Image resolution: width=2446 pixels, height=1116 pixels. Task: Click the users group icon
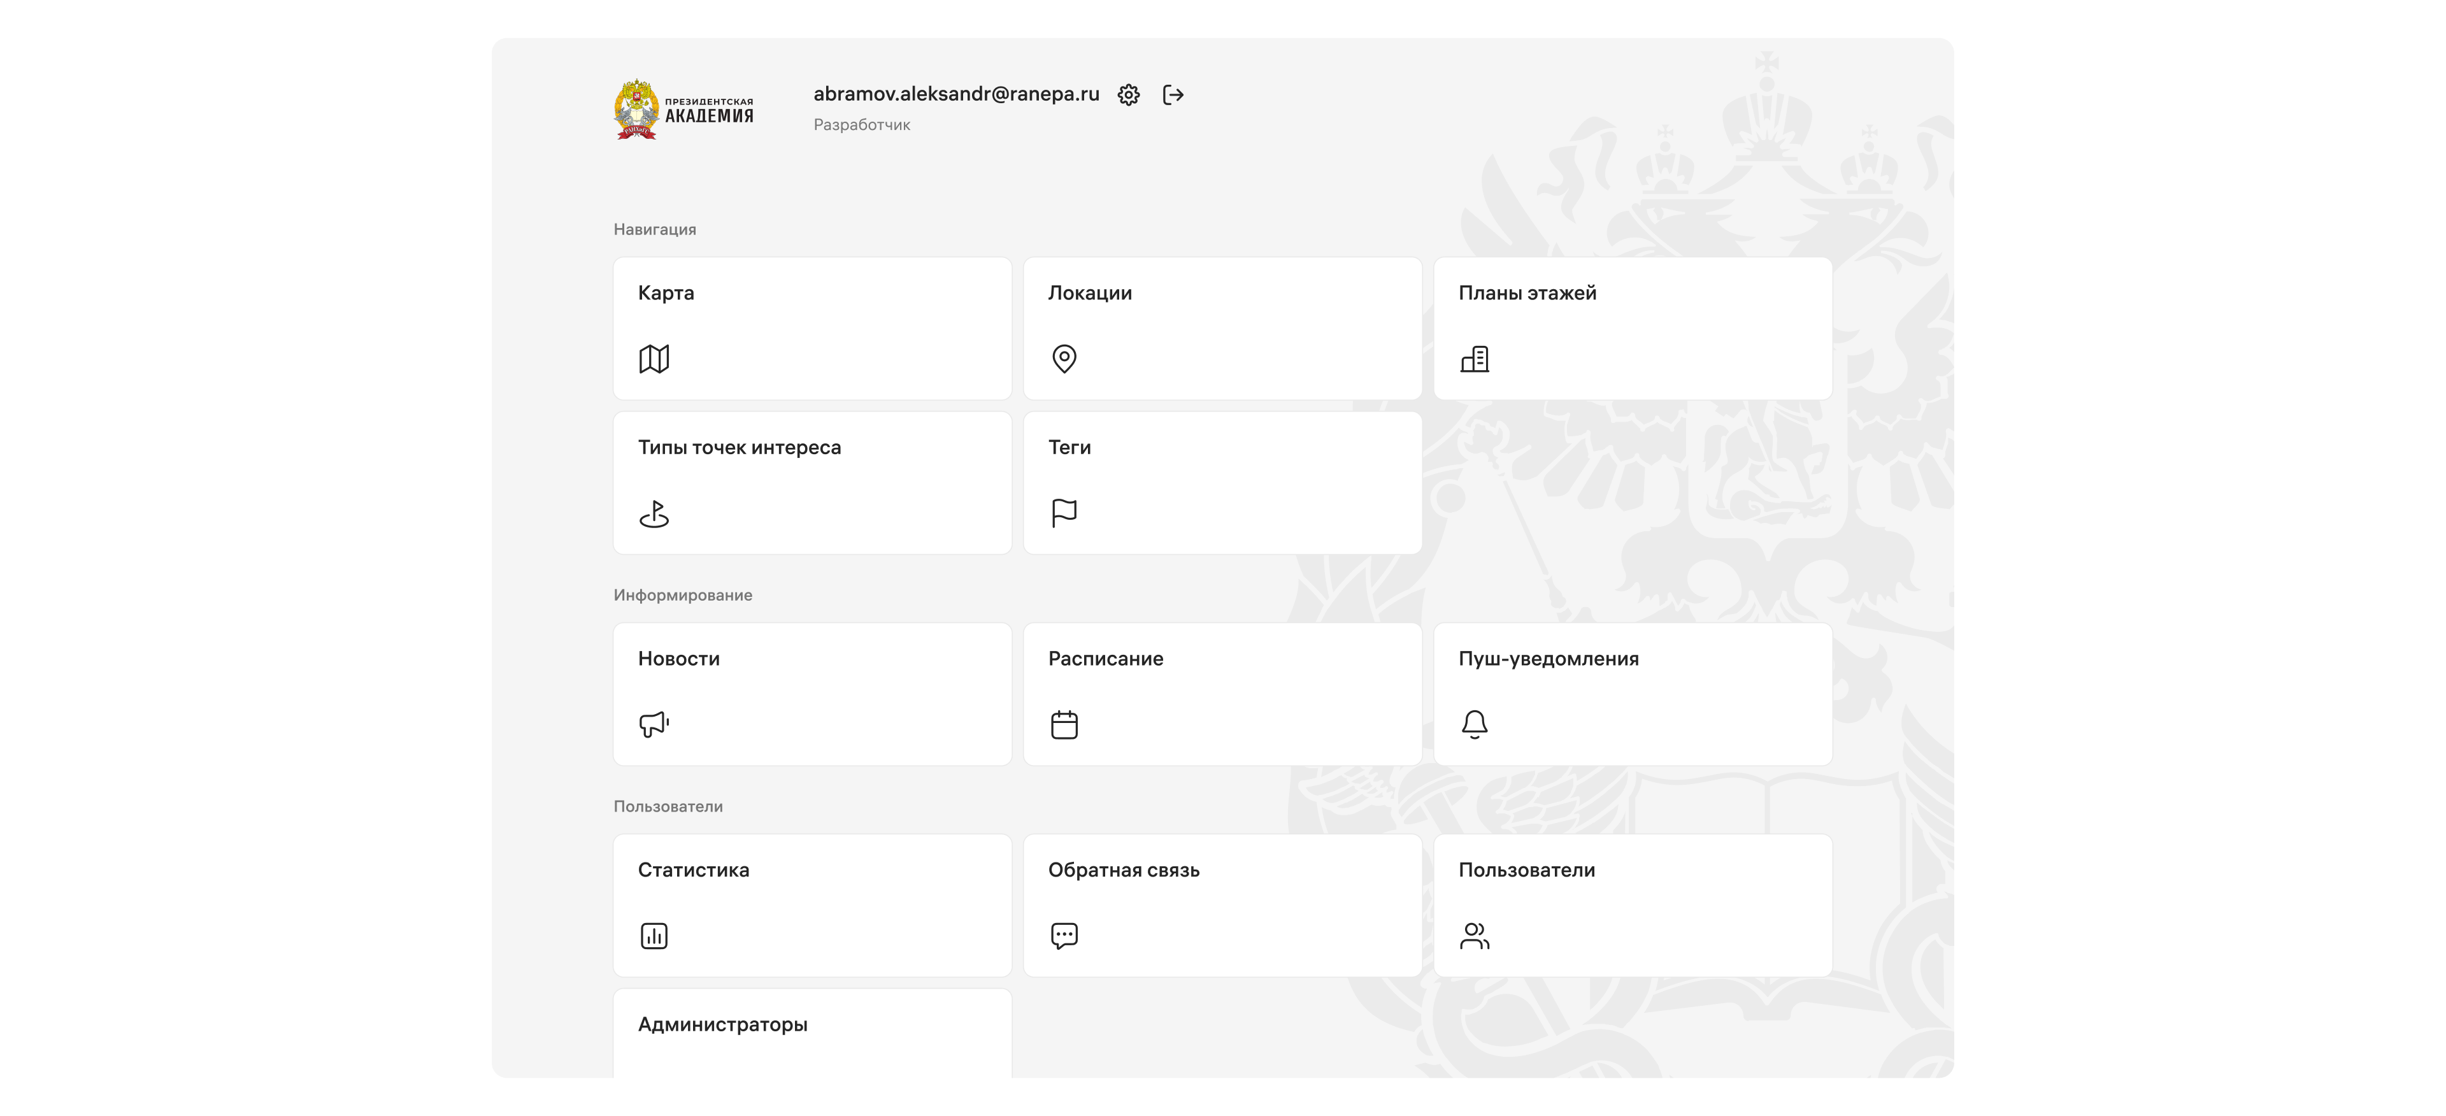pyautogui.click(x=1475, y=936)
